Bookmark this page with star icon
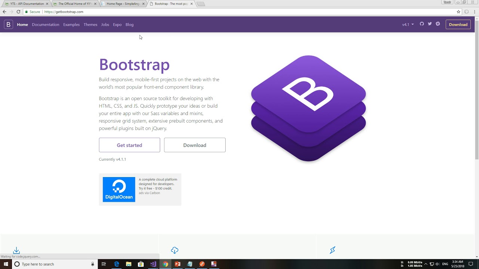Image resolution: width=479 pixels, height=269 pixels. (x=458, y=12)
